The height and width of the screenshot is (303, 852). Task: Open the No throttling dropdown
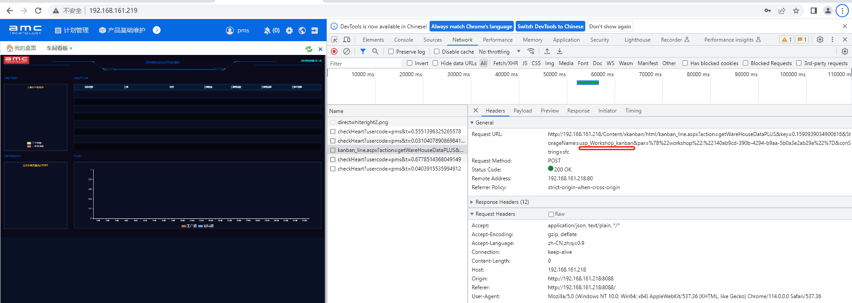point(499,51)
